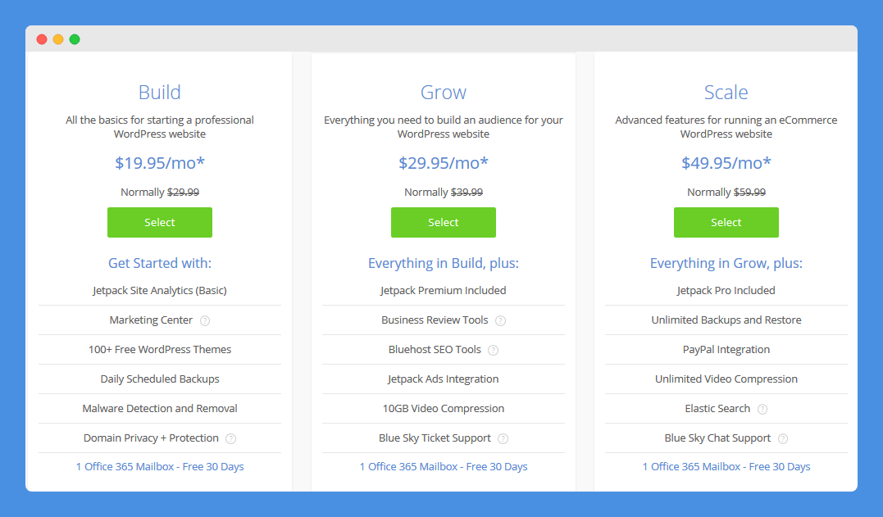This screenshot has width=883, height=517.
Task: Minimize the window using the yellow button
Action: pyautogui.click(x=58, y=39)
